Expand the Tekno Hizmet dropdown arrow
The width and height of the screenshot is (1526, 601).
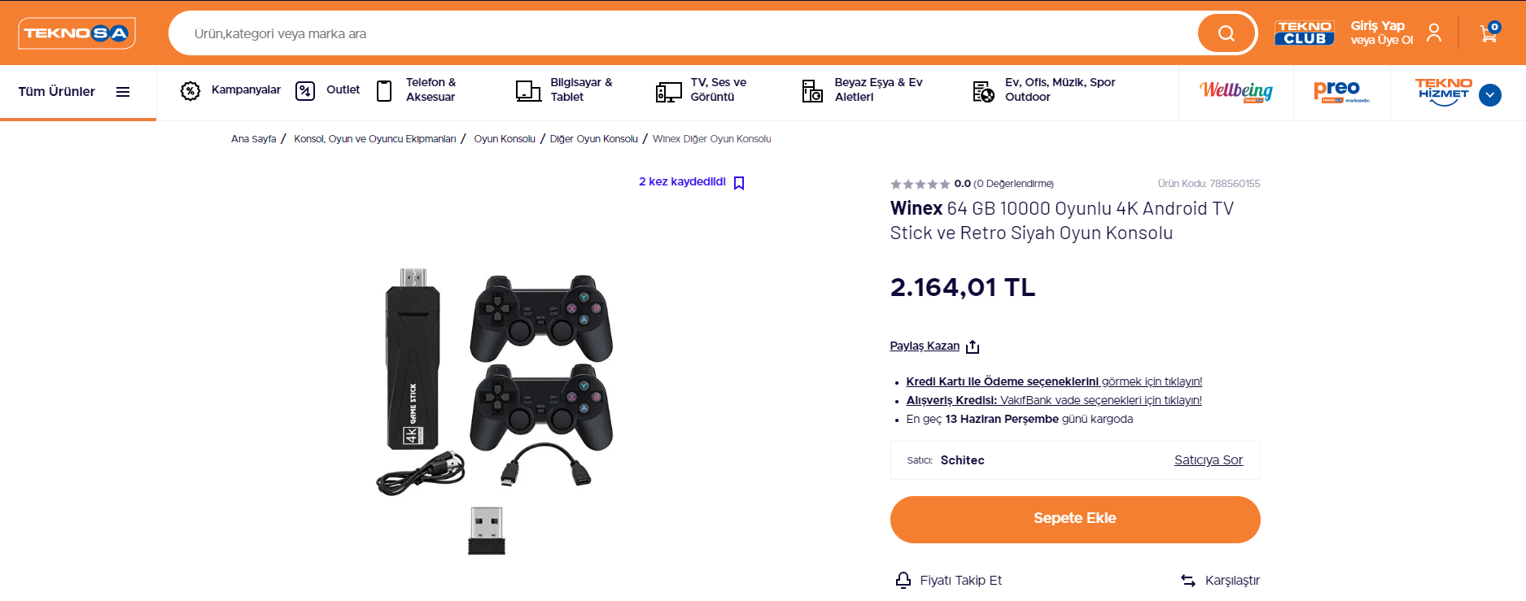tap(1489, 95)
